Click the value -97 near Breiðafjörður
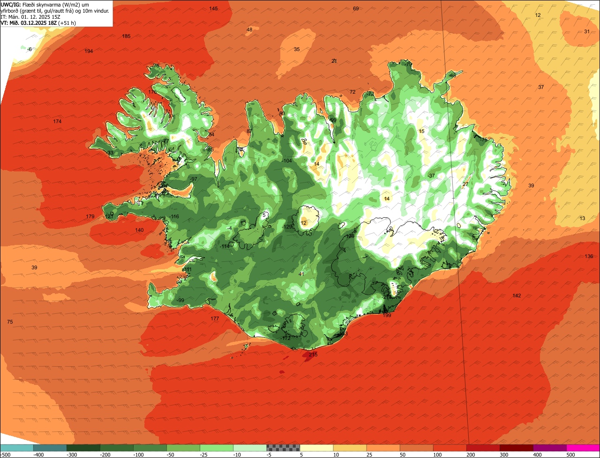This screenshot has height=458, width=600. [193, 179]
